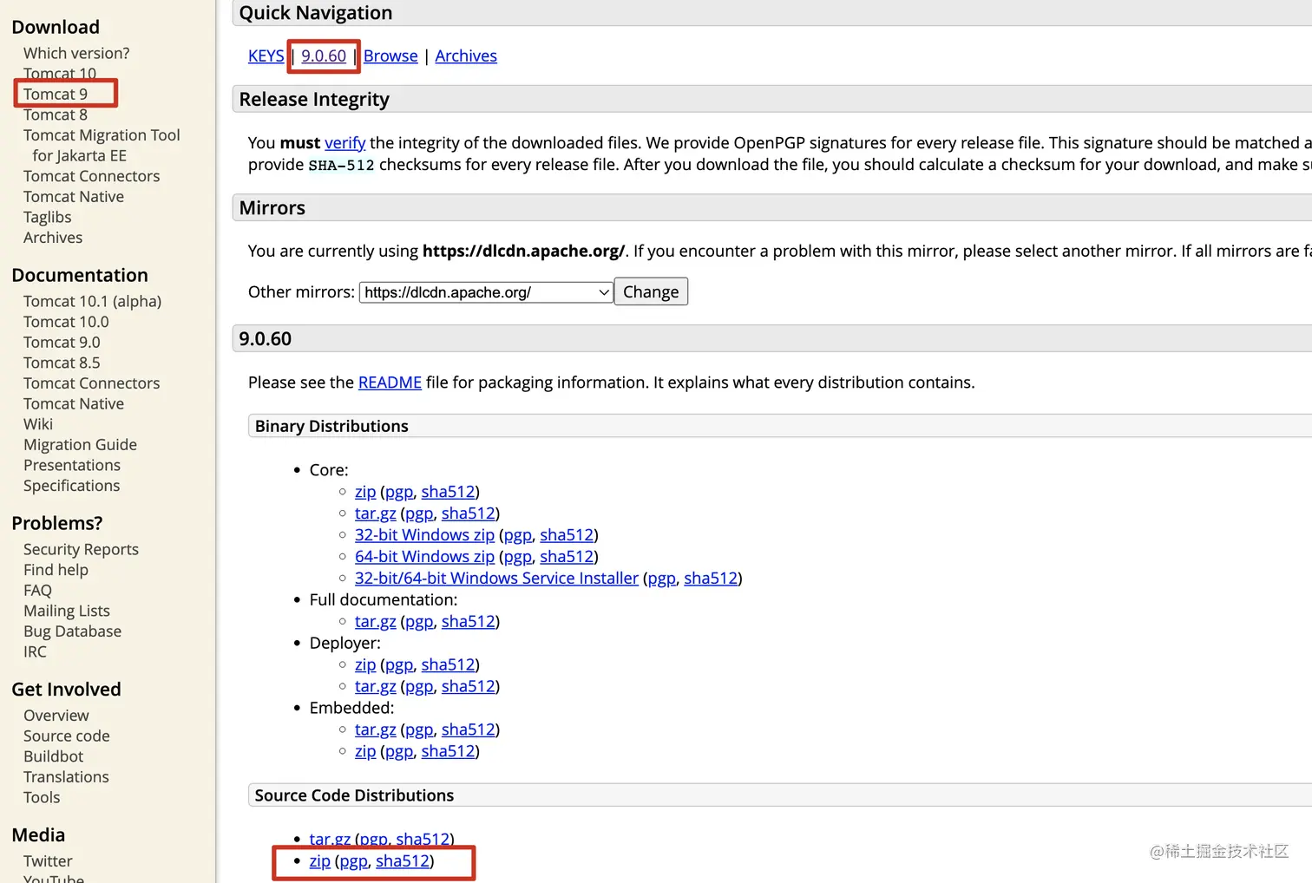The width and height of the screenshot is (1312, 883).
Task: Open the Translations page
Action: click(x=67, y=777)
